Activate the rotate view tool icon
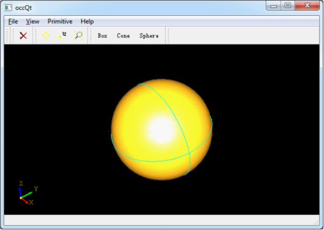Image resolution: width=324 pixels, height=230 pixels. coord(62,36)
